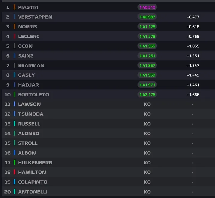Screen dimensions: 215x198
Task: Select Leclerc's green 1:41.278 time badge
Action: 147,36
